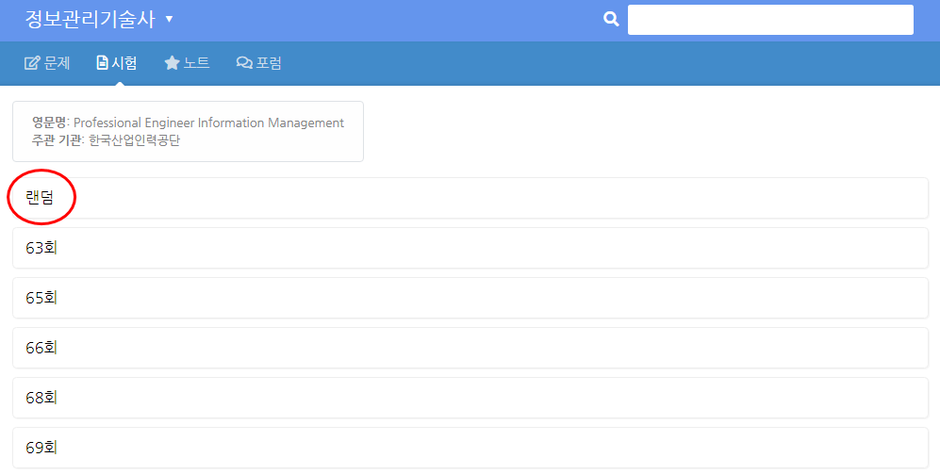Open the 정보관리기술사 dropdown arrow

click(169, 19)
